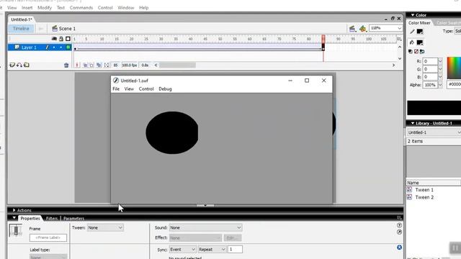Click the red playhead at frame 85
Screen dimensions: 461x259
(323, 39)
